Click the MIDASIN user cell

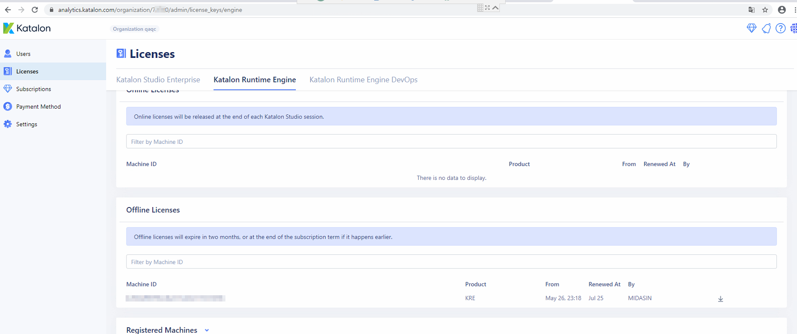pos(640,298)
